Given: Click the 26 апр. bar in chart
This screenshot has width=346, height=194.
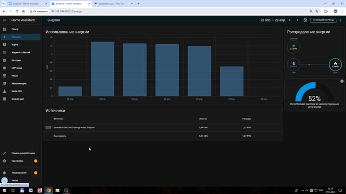Looking at the screenshot, I should click(199, 71).
